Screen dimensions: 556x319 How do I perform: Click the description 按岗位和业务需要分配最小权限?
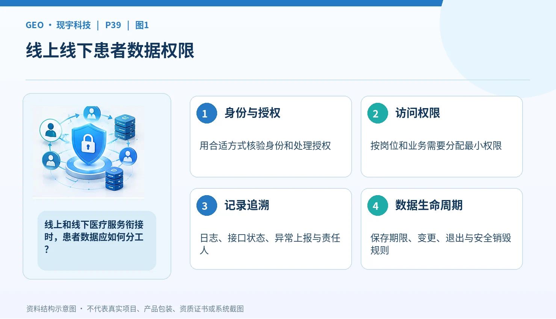(x=436, y=146)
